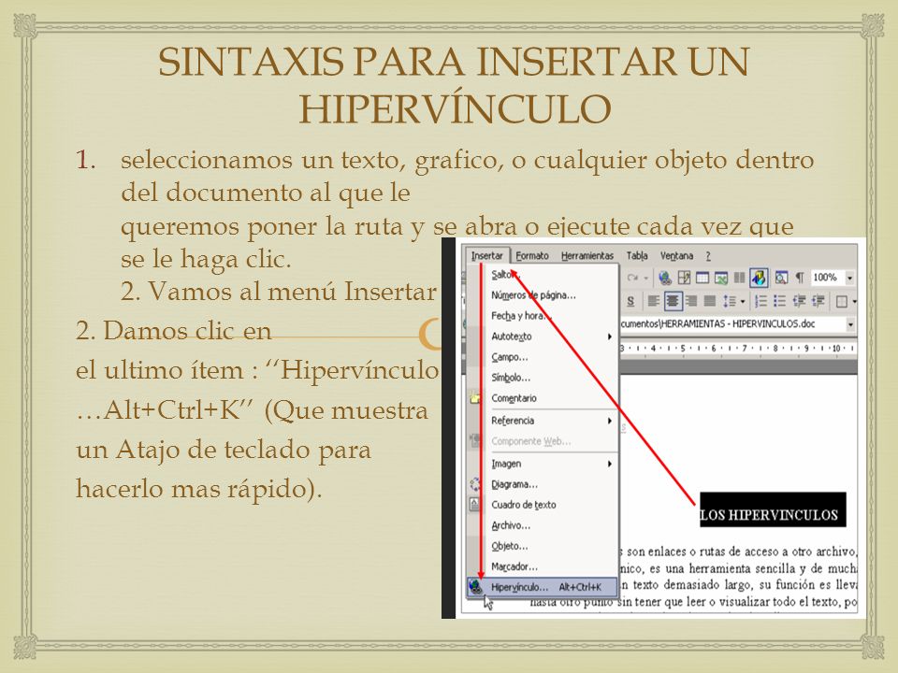Click the Redo arrow icon

(632, 278)
